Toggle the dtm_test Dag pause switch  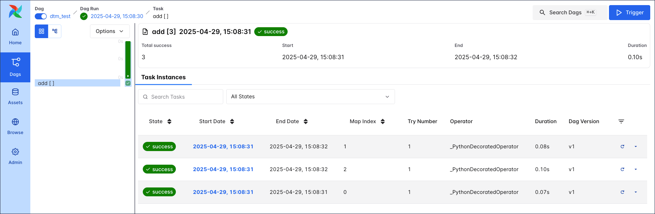(41, 16)
